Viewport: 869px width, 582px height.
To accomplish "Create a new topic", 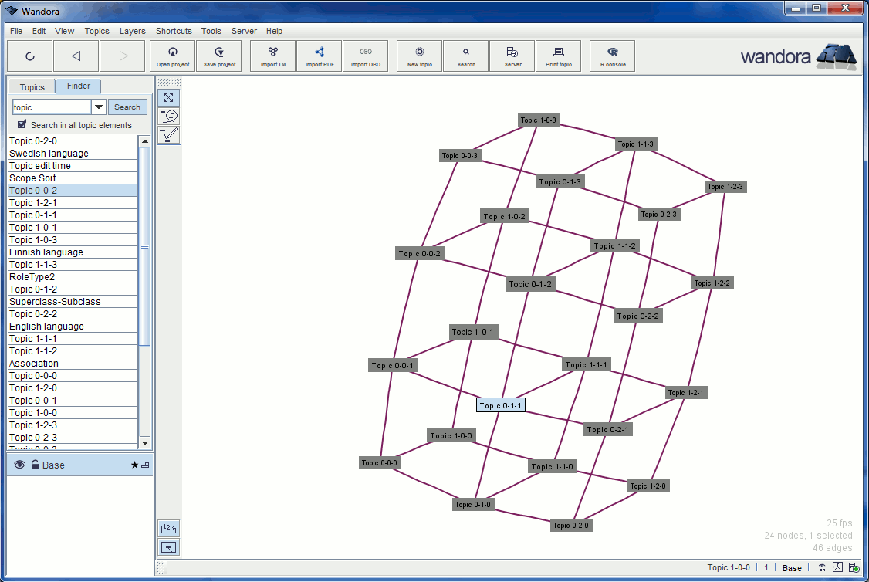I will pyautogui.click(x=418, y=56).
